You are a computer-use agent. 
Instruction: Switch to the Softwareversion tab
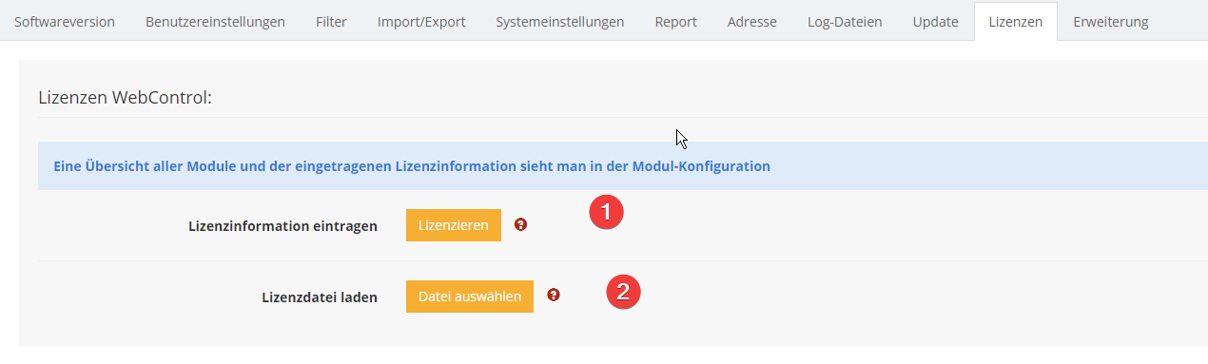pos(65,21)
